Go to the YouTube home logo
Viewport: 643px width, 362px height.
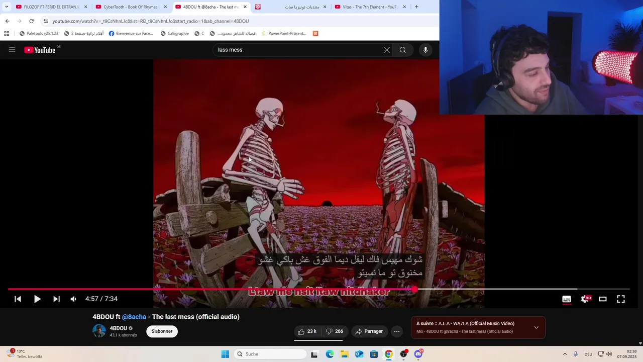pos(40,50)
